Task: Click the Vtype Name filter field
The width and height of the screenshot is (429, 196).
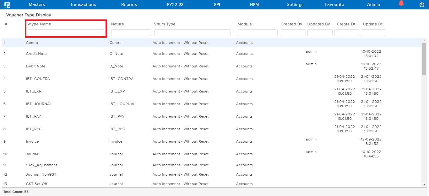Action: pyautogui.click(x=65, y=32)
